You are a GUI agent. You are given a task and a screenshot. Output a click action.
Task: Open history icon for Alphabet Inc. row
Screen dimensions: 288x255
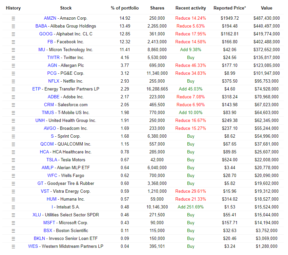coord(13,34)
